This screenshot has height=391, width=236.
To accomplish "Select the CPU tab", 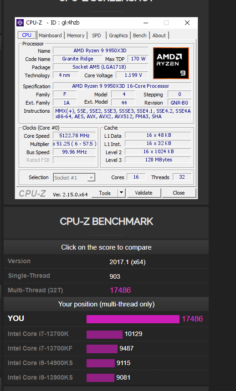I will tap(27, 35).
